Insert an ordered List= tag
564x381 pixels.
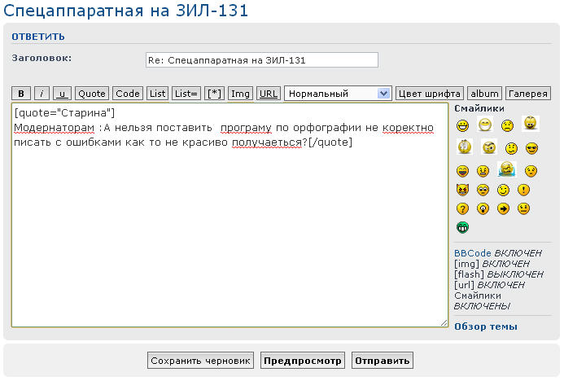coord(186,94)
